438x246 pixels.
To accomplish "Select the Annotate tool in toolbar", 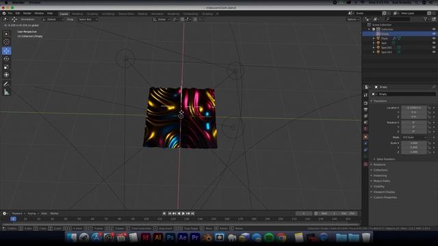I will [6, 84].
